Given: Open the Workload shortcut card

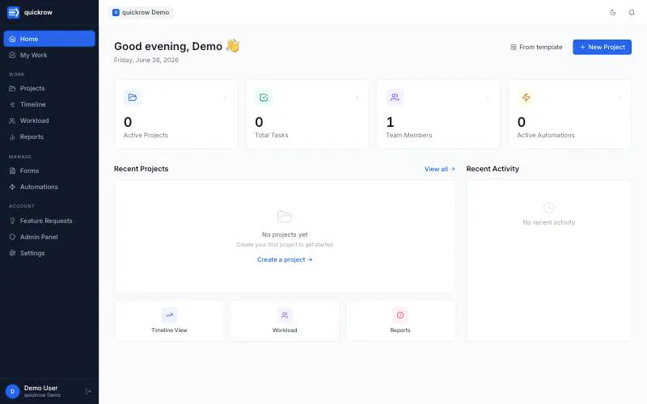Looking at the screenshot, I should 285,321.
